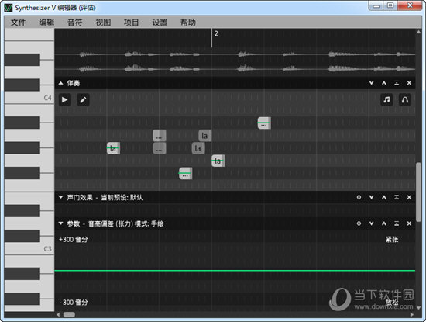Select the lower gray '...' note

coord(160,148)
